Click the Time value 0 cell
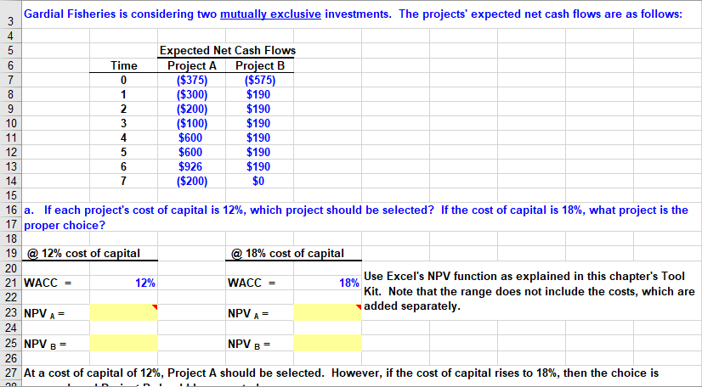The width and height of the screenshot is (702, 387). [123, 80]
